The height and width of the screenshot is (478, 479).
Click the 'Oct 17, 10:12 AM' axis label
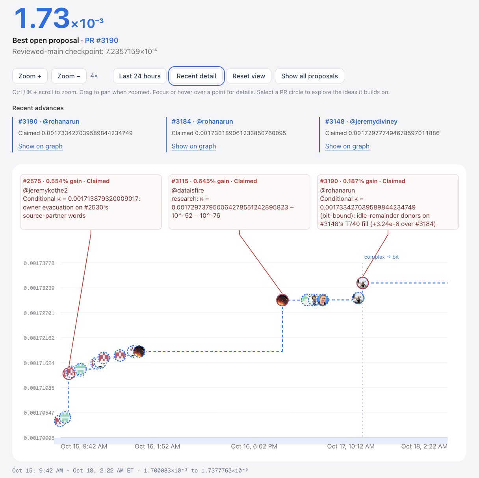coord(351,446)
